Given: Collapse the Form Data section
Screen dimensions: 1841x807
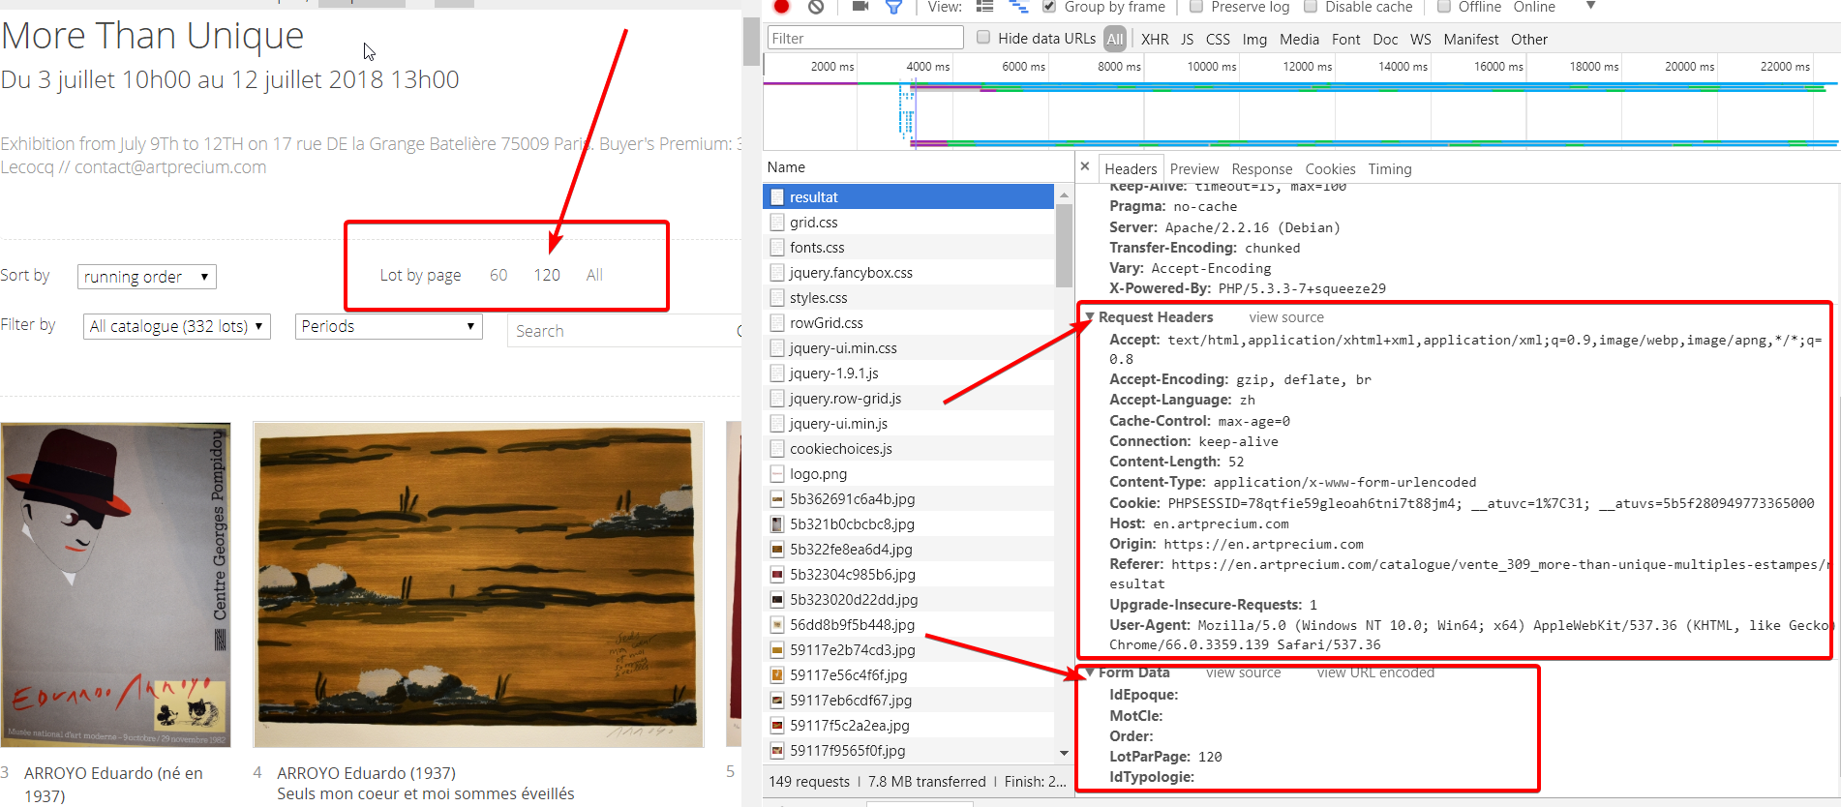Looking at the screenshot, I should pos(1090,672).
